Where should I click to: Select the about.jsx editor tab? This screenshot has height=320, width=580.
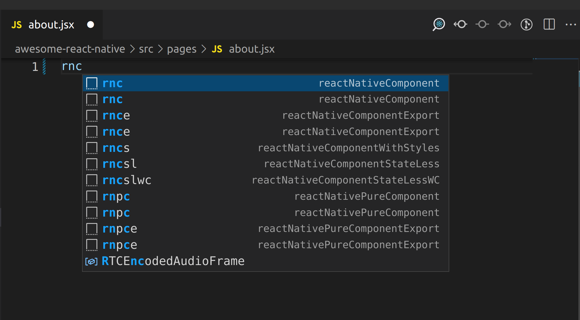[52, 25]
